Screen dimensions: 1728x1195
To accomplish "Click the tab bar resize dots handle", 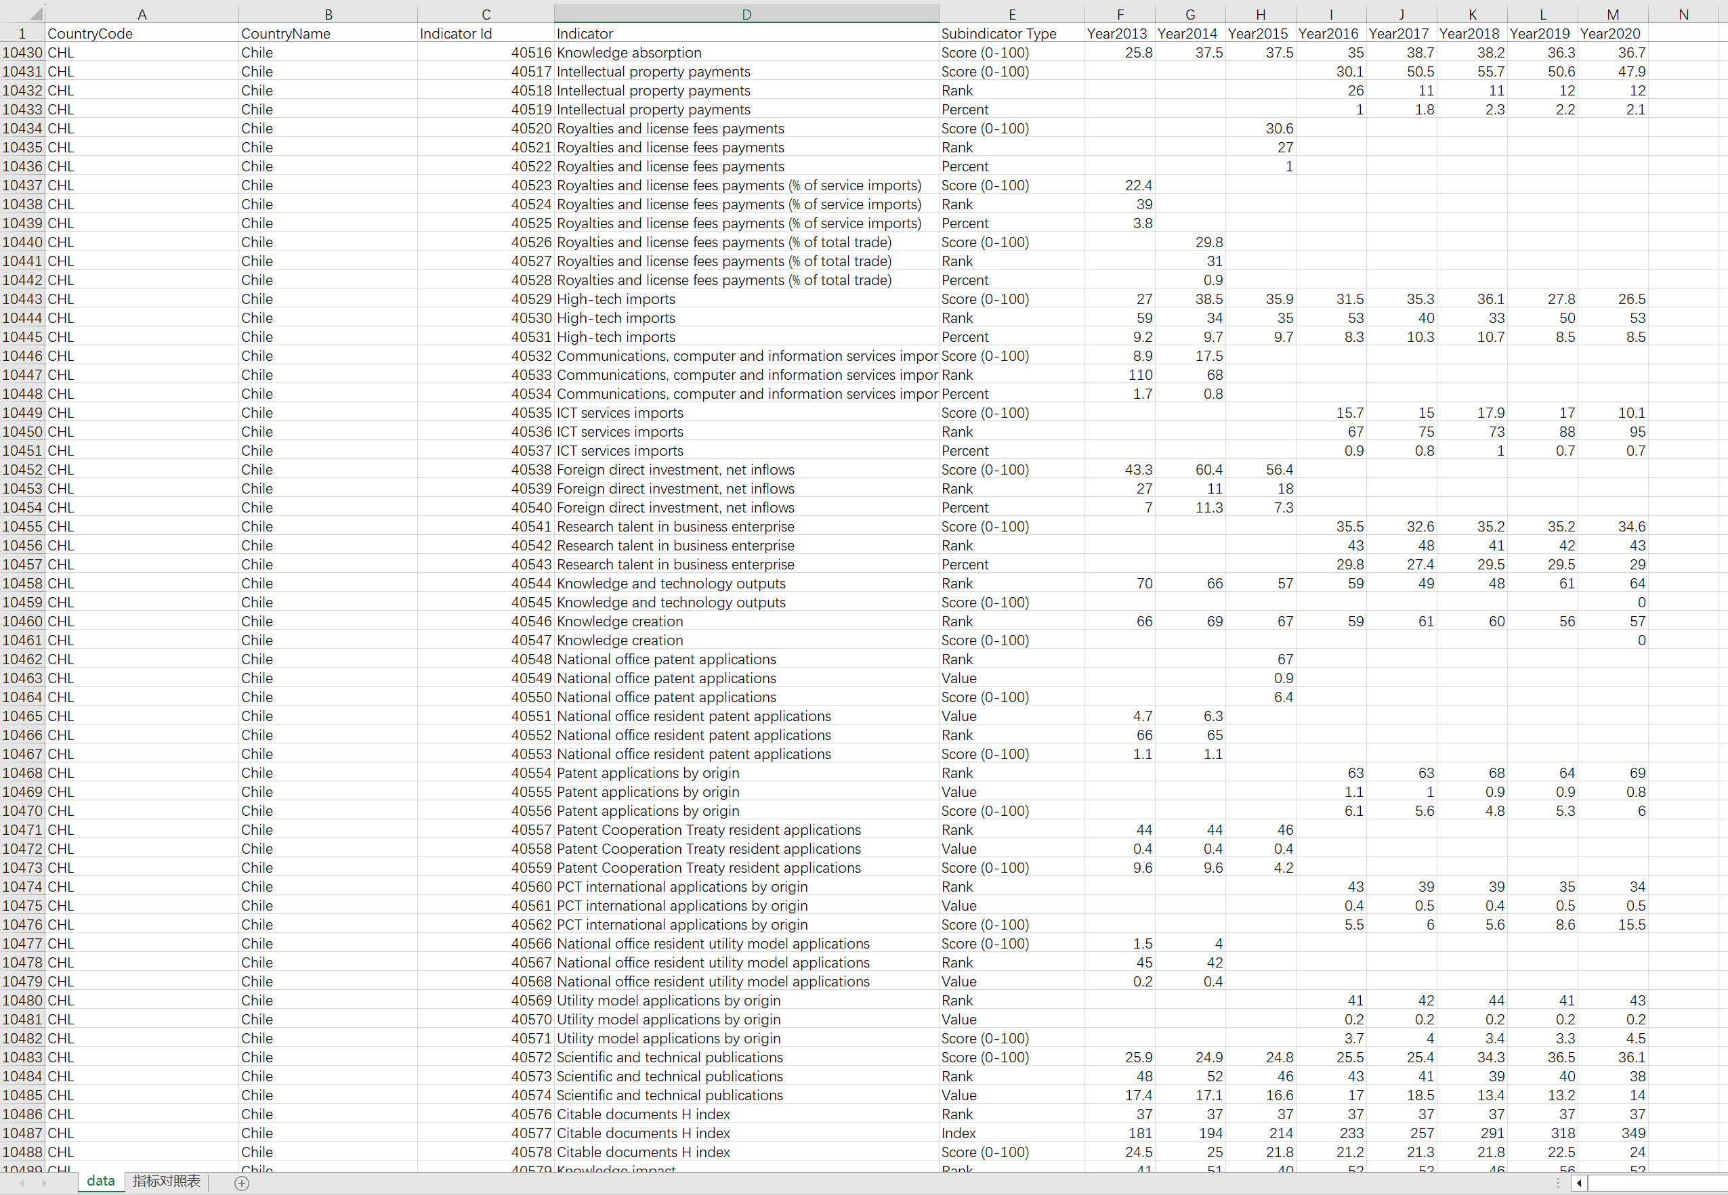I will pos(1558,1183).
